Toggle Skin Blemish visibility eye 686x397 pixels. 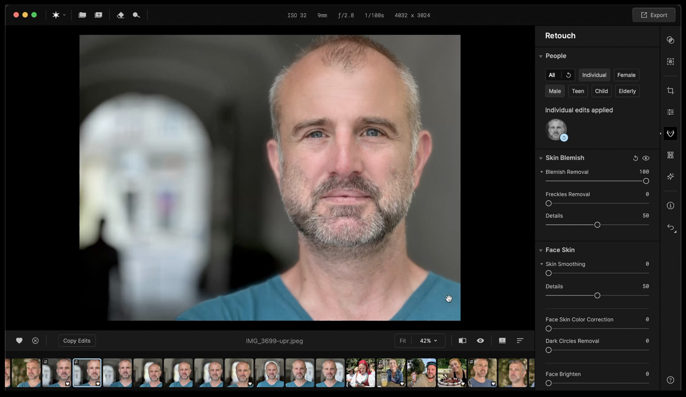point(646,158)
